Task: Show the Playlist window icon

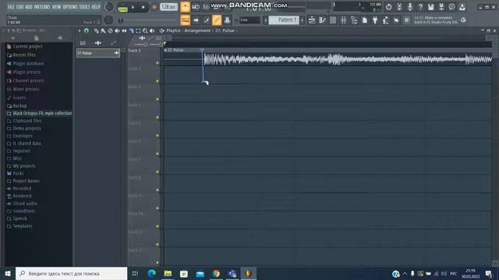Action: point(312,20)
